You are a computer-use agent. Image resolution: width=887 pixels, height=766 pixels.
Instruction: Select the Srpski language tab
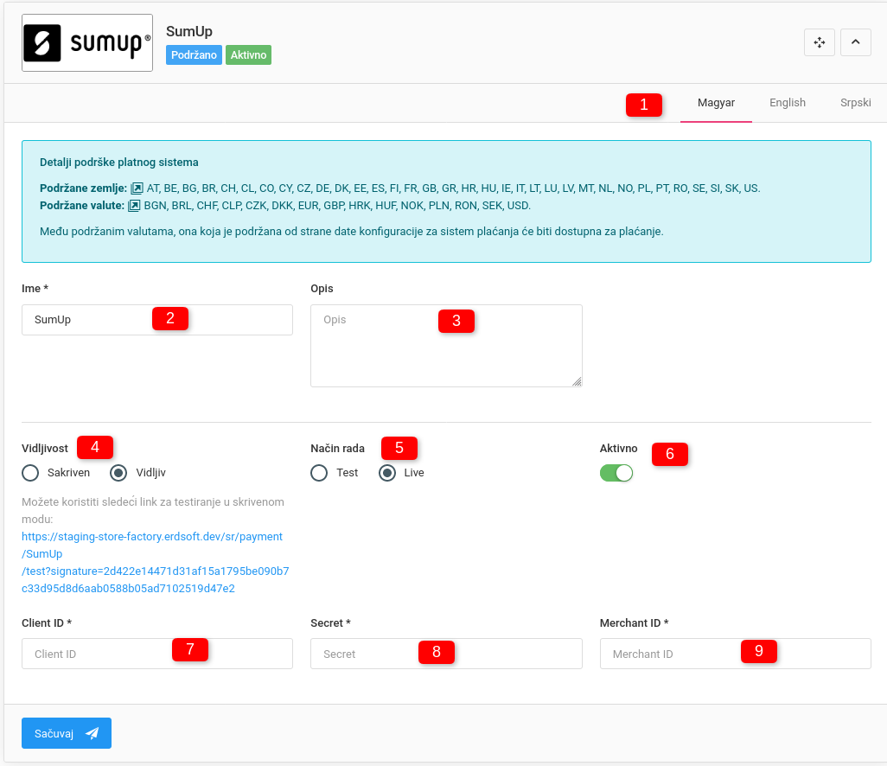click(855, 103)
